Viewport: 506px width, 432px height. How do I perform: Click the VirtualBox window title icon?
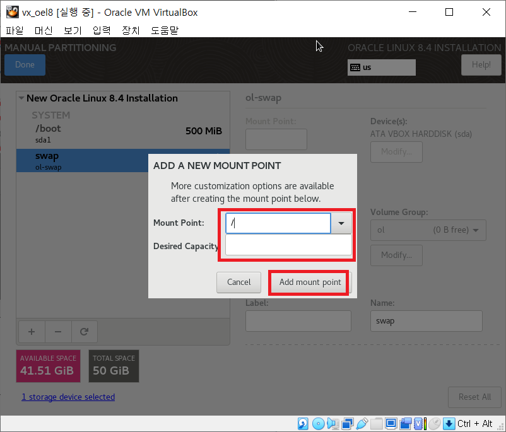(13, 12)
